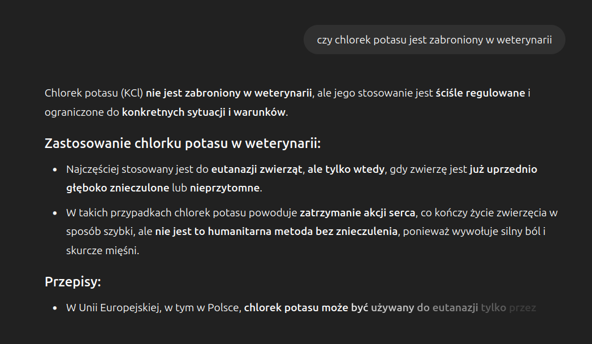Click the "Przepisy:" section heading
Image resolution: width=592 pixels, height=344 pixels.
pyautogui.click(x=72, y=281)
